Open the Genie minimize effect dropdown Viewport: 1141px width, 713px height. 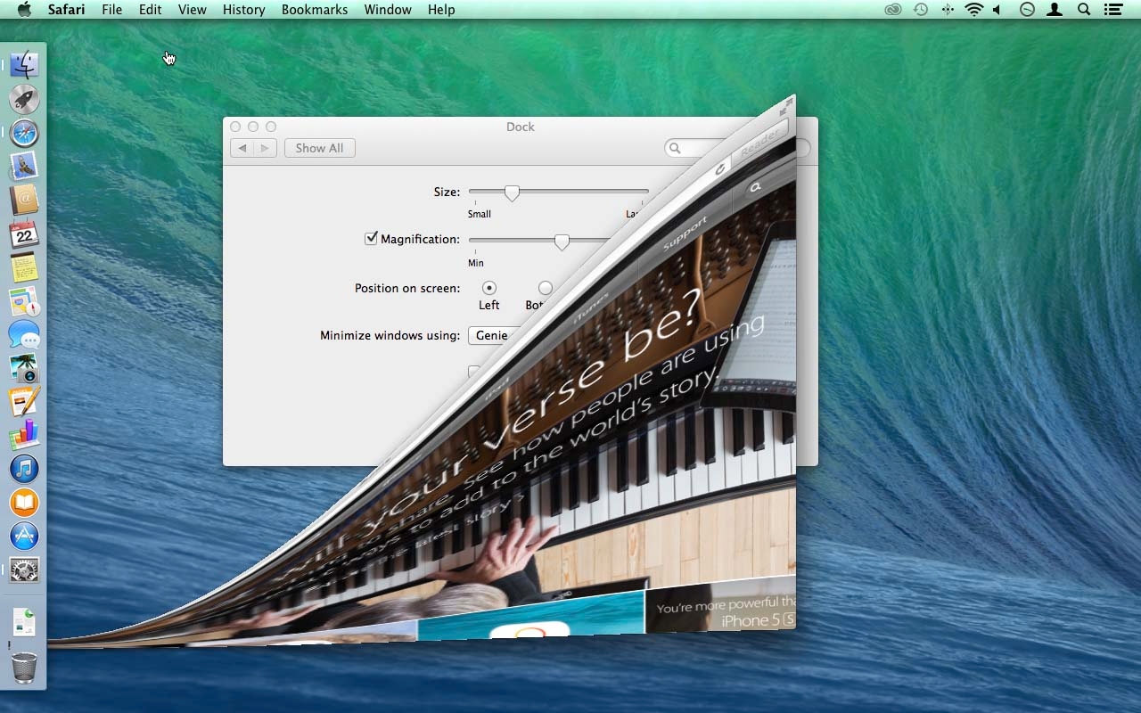click(x=491, y=335)
